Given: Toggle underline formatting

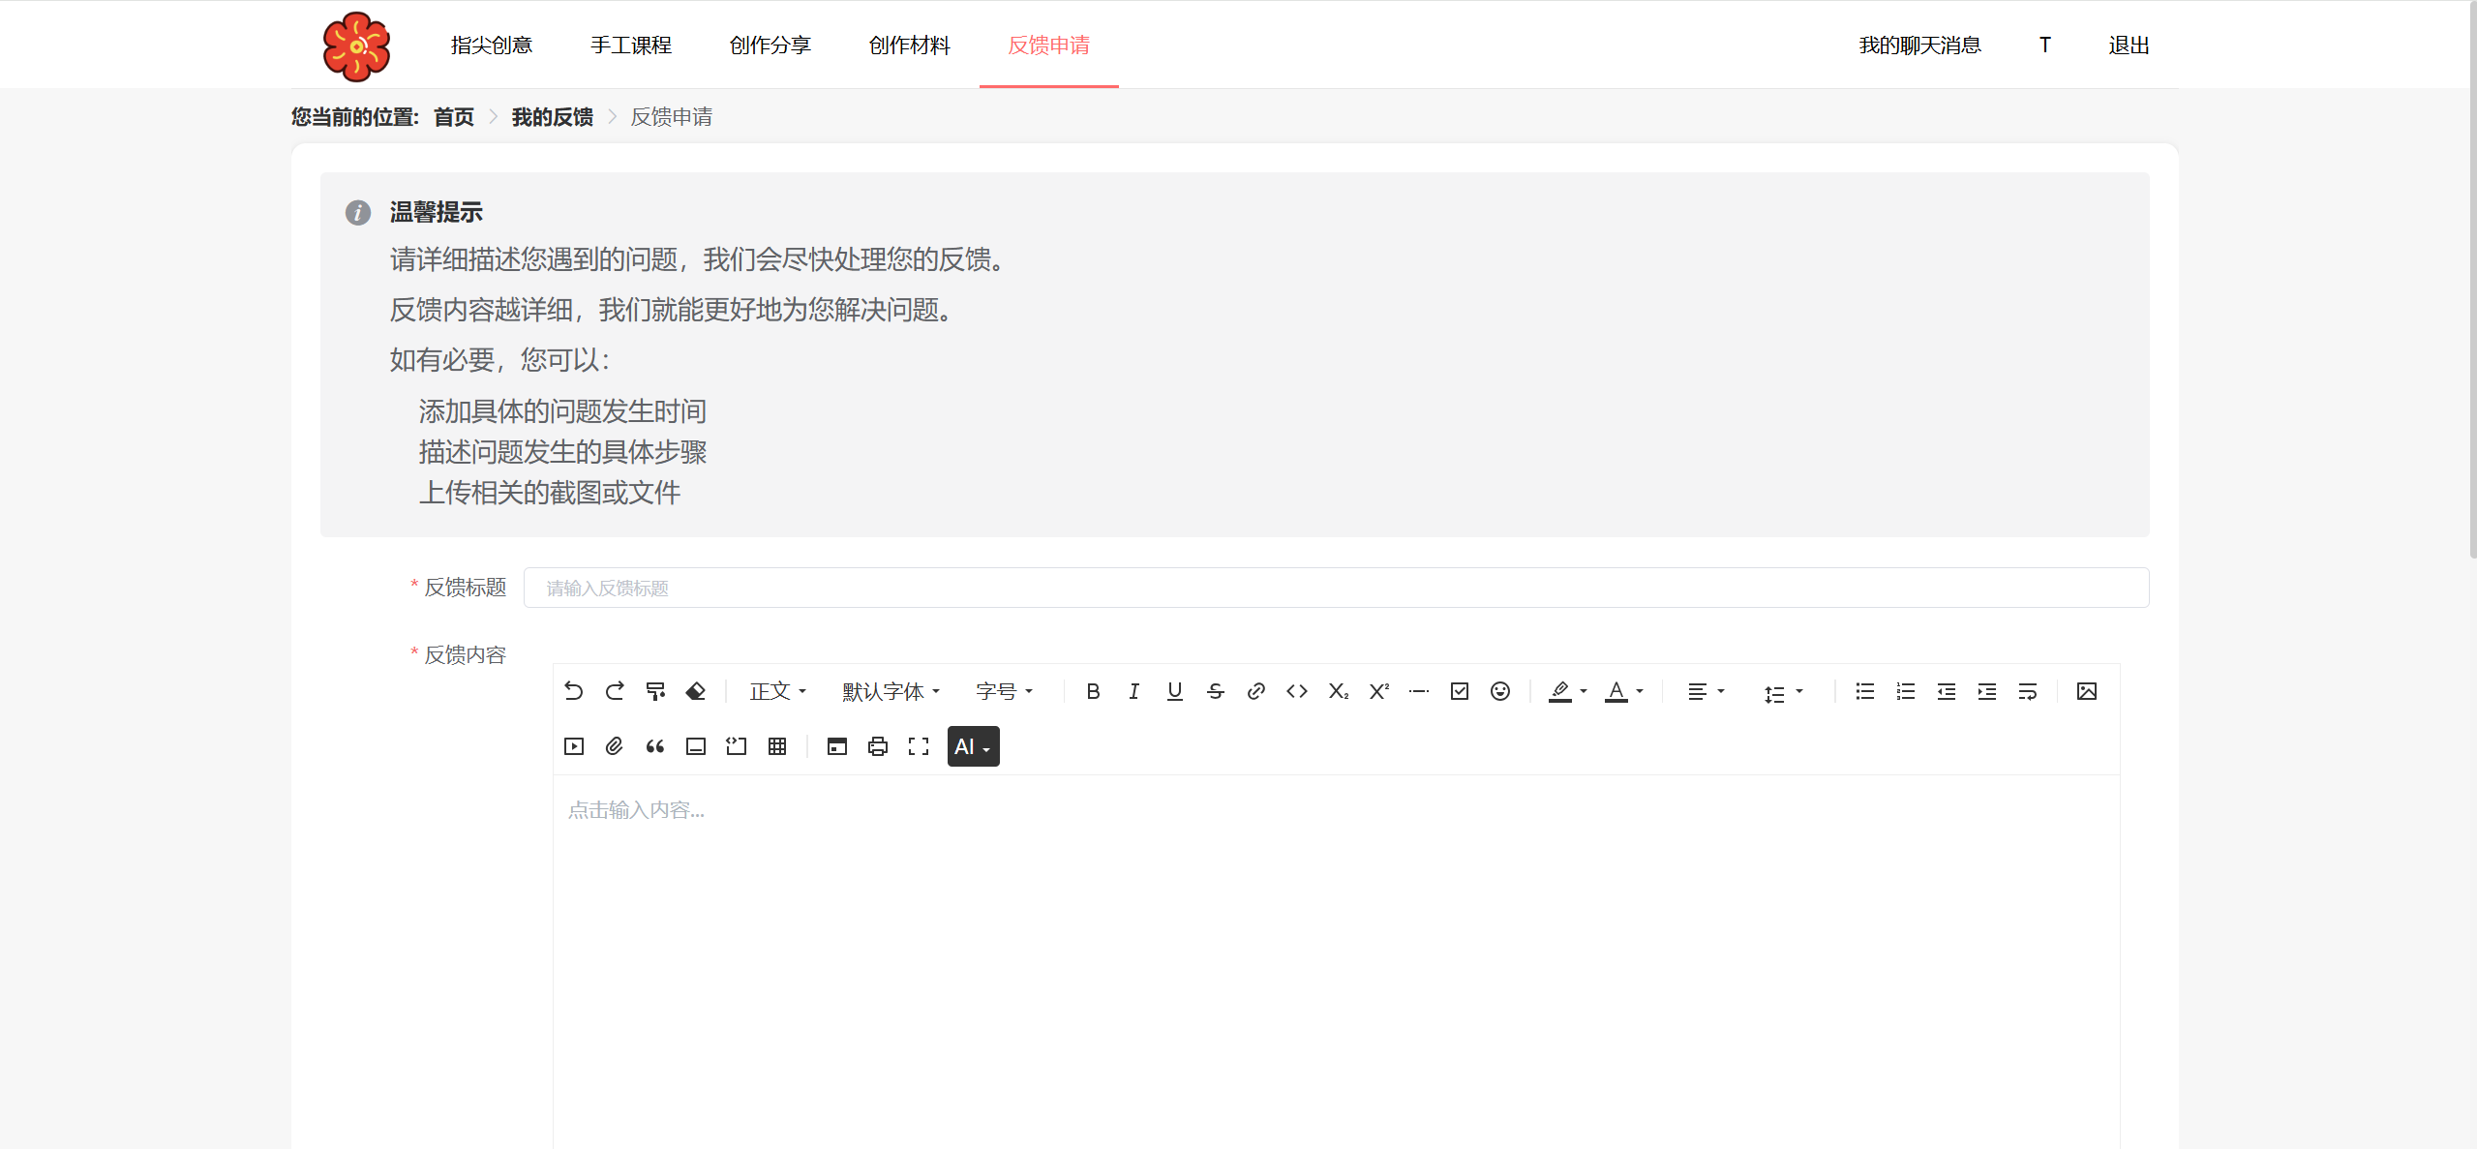Looking at the screenshot, I should point(1174,691).
